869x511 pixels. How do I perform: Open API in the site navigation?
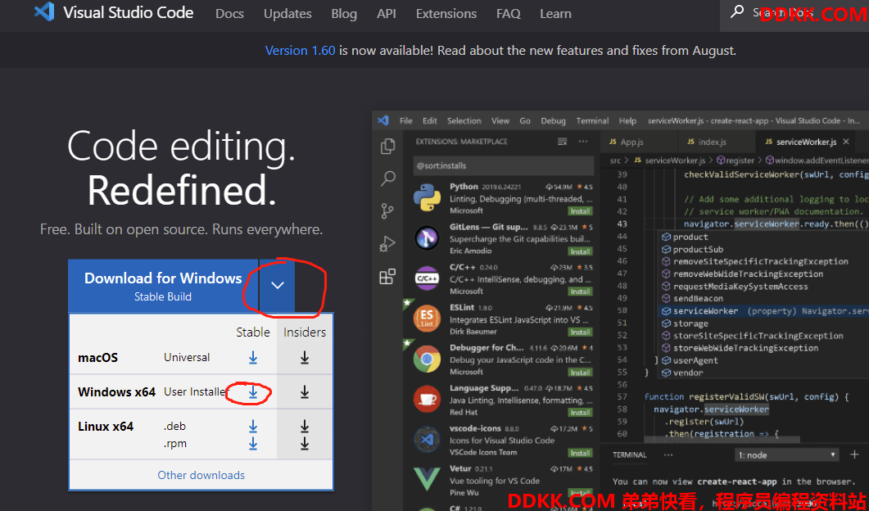(387, 14)
